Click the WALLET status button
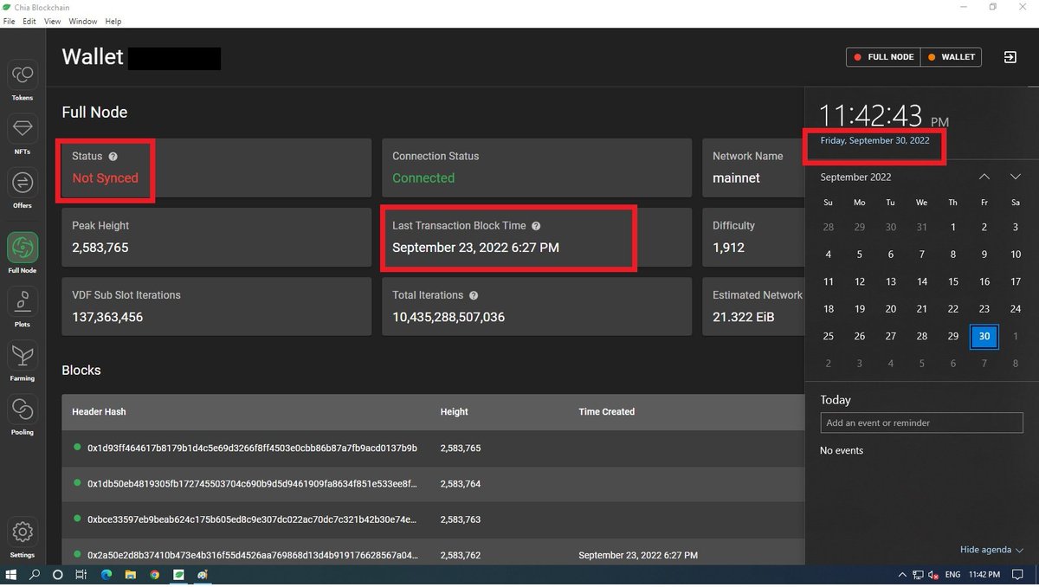 point(951,57)
